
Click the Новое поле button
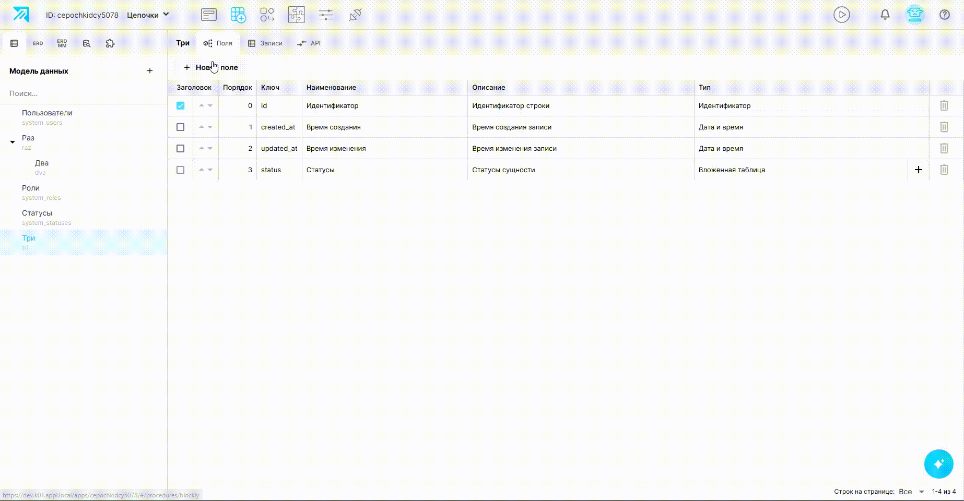(x=210, y=67)
